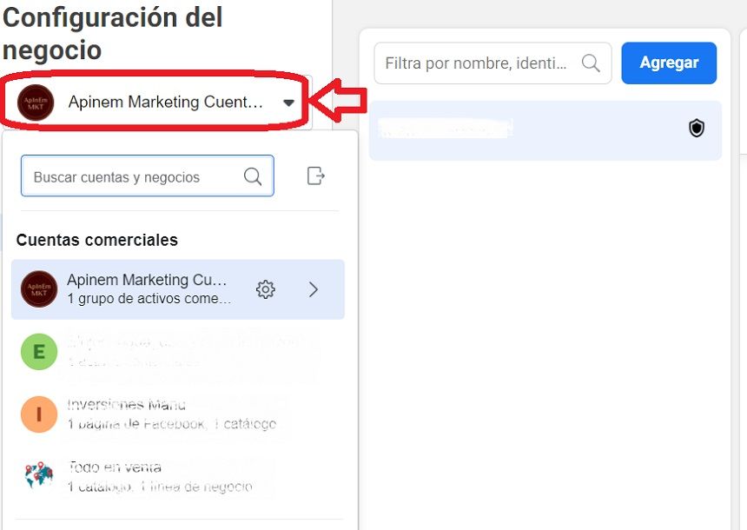Select the orange I Inversiones account avatar

(39, 414)
